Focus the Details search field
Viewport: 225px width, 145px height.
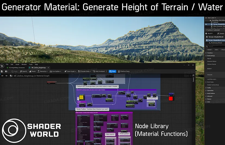tap(215, 46)
